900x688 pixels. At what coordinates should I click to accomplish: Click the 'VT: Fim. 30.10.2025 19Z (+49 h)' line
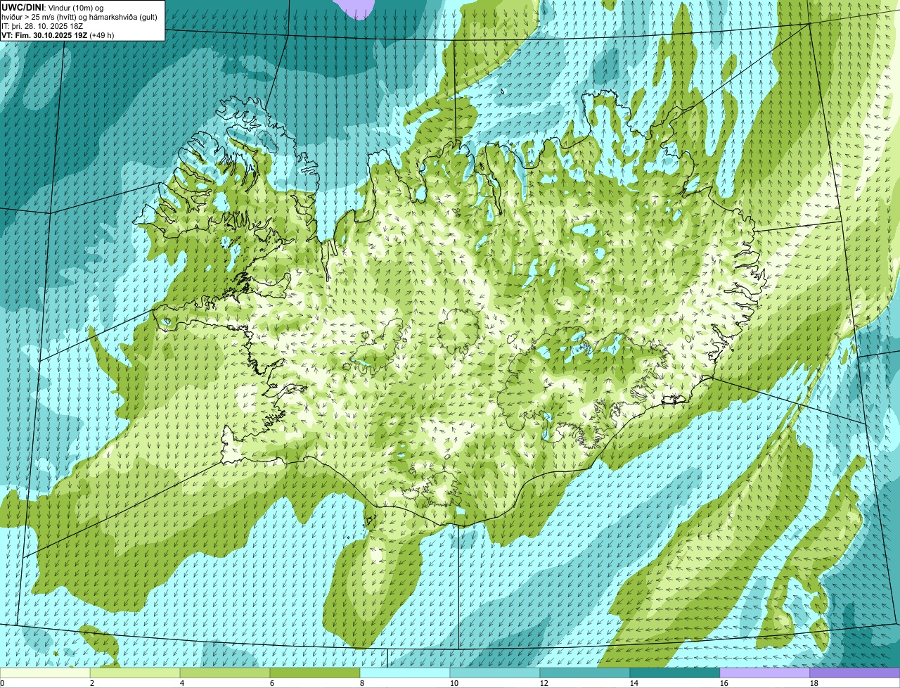[58, 35]
